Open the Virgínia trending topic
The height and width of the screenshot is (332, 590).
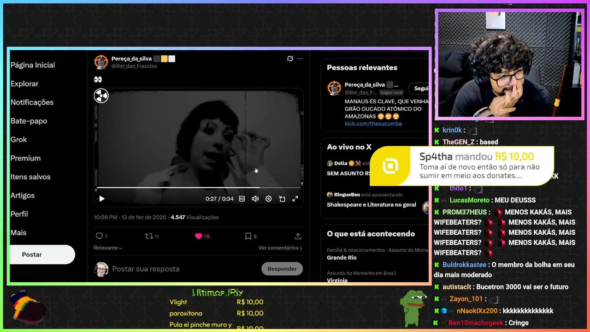pos(337,280)
